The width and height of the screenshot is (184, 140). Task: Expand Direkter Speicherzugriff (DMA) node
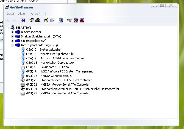point(12,36)
